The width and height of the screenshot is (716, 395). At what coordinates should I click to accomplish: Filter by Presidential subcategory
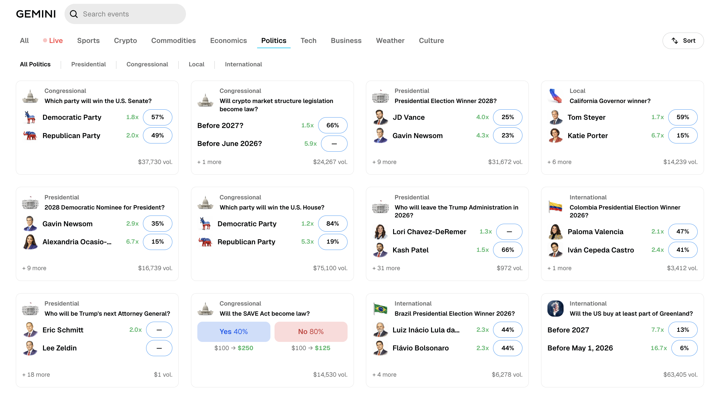coord(89,64)
